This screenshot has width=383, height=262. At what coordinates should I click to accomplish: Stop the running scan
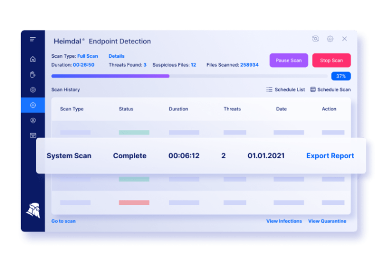click(x=331, y=61)
